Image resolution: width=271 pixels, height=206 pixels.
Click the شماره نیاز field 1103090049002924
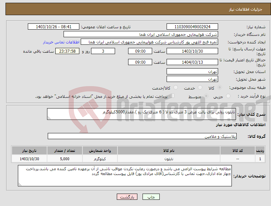tap(192, 27)
